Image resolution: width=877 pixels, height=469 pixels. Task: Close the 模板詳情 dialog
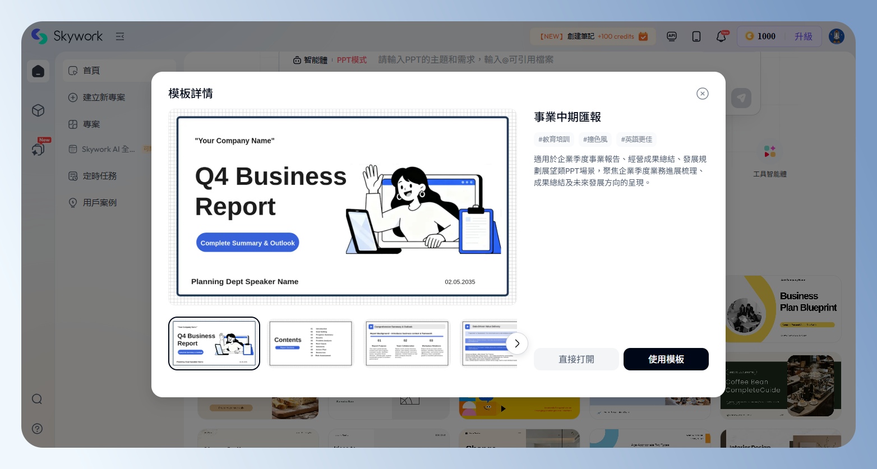(x=702, y=94)
